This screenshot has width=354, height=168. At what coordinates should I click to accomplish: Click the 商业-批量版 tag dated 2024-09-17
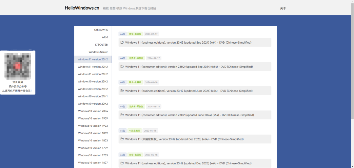point(135,34)
